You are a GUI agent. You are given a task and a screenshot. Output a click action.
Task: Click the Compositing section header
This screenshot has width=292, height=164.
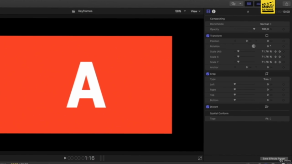point(217,19)
